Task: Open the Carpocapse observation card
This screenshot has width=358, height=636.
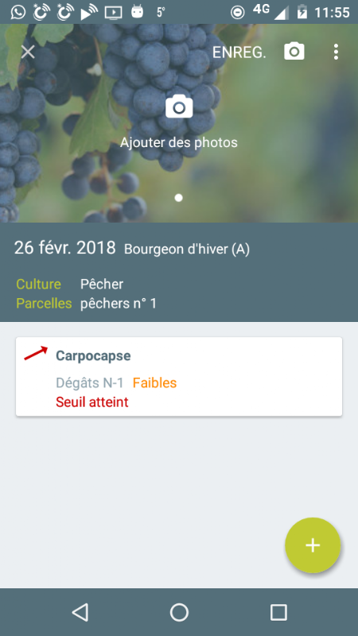Action: tap(179, 376)
